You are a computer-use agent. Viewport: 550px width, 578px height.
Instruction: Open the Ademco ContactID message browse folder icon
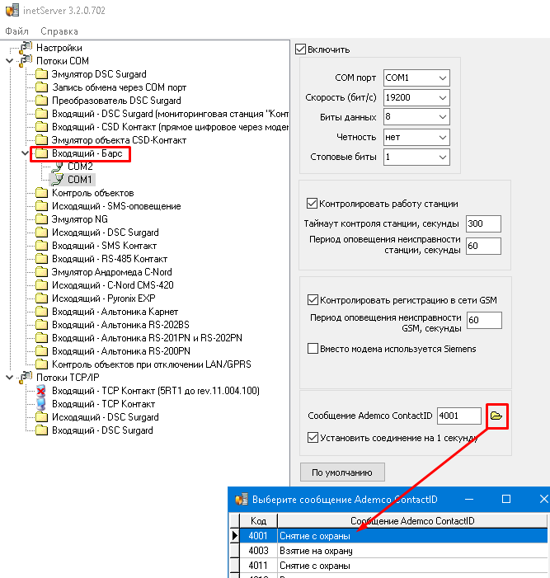496,416
